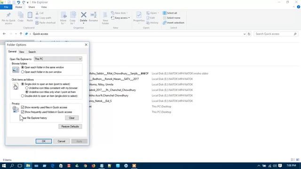
Task: Click the Properties icon
Action: [x=139, y=15]
